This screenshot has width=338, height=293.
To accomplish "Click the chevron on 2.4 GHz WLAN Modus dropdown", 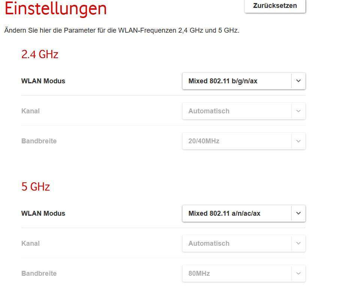I will coord(298,81).
